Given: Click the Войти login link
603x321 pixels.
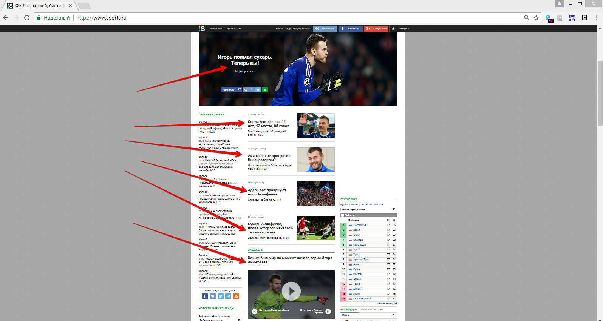Looking at the screenshot, I should (279, 29).
